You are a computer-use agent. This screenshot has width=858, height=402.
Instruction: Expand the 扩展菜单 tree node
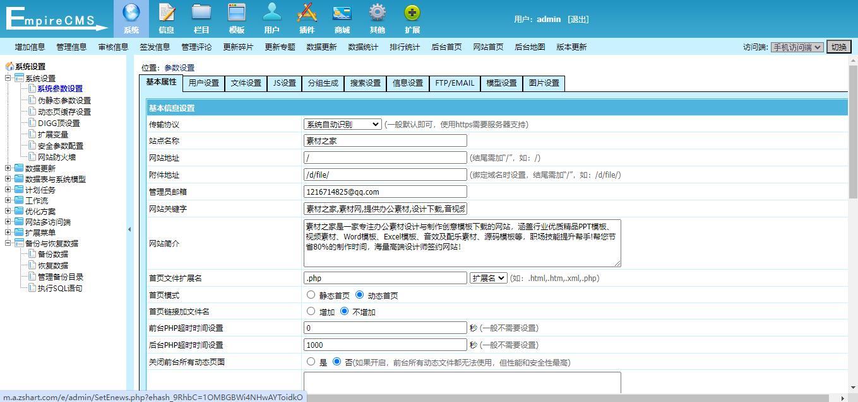[8, 233]
